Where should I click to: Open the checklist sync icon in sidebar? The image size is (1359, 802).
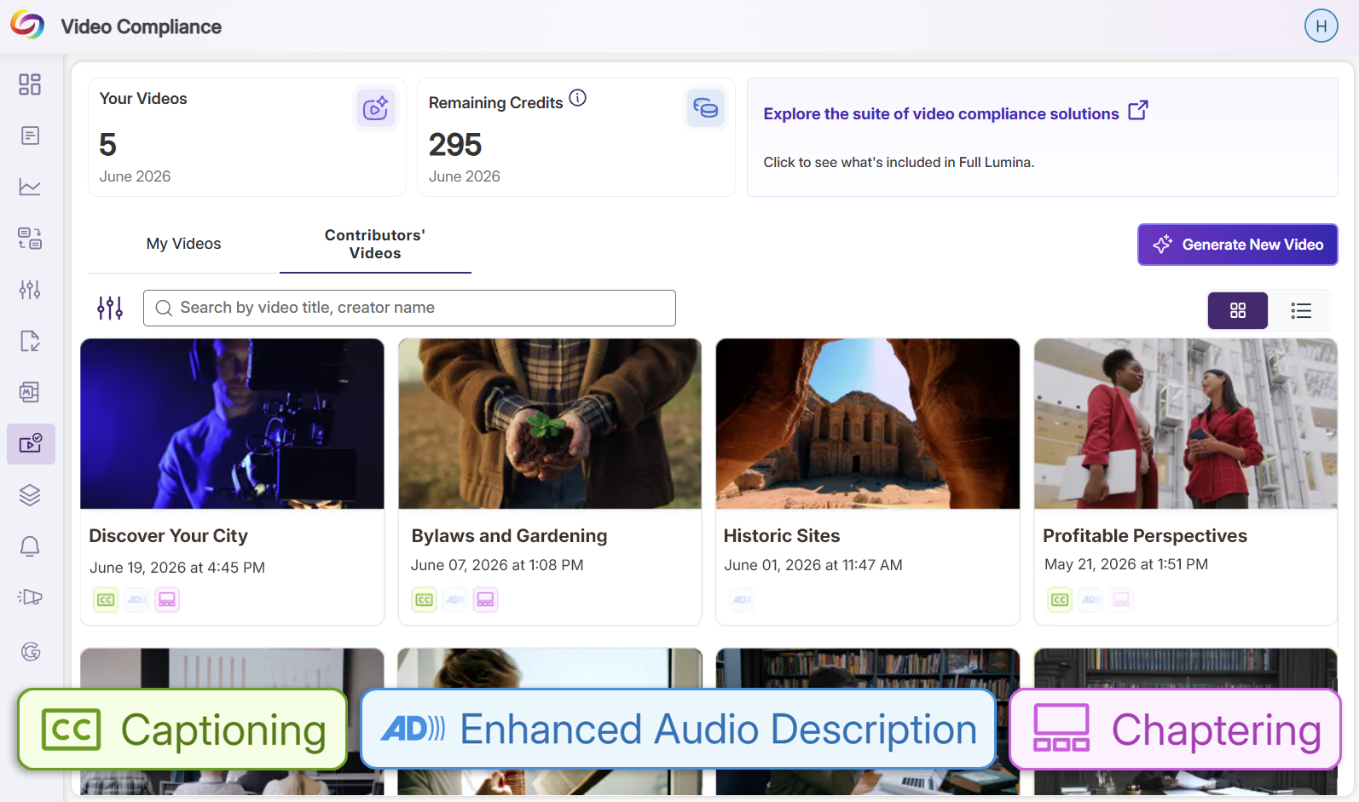30,238
